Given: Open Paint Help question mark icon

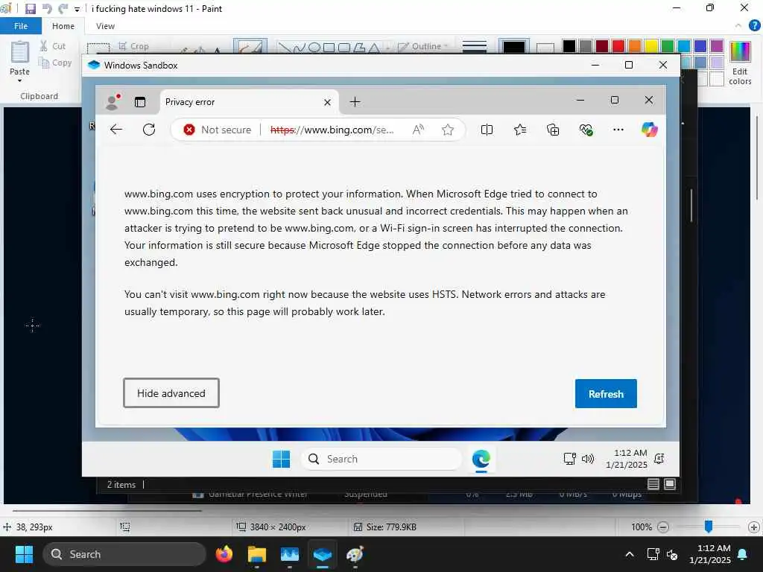Looking at the screenshot, I should [754, 25].
